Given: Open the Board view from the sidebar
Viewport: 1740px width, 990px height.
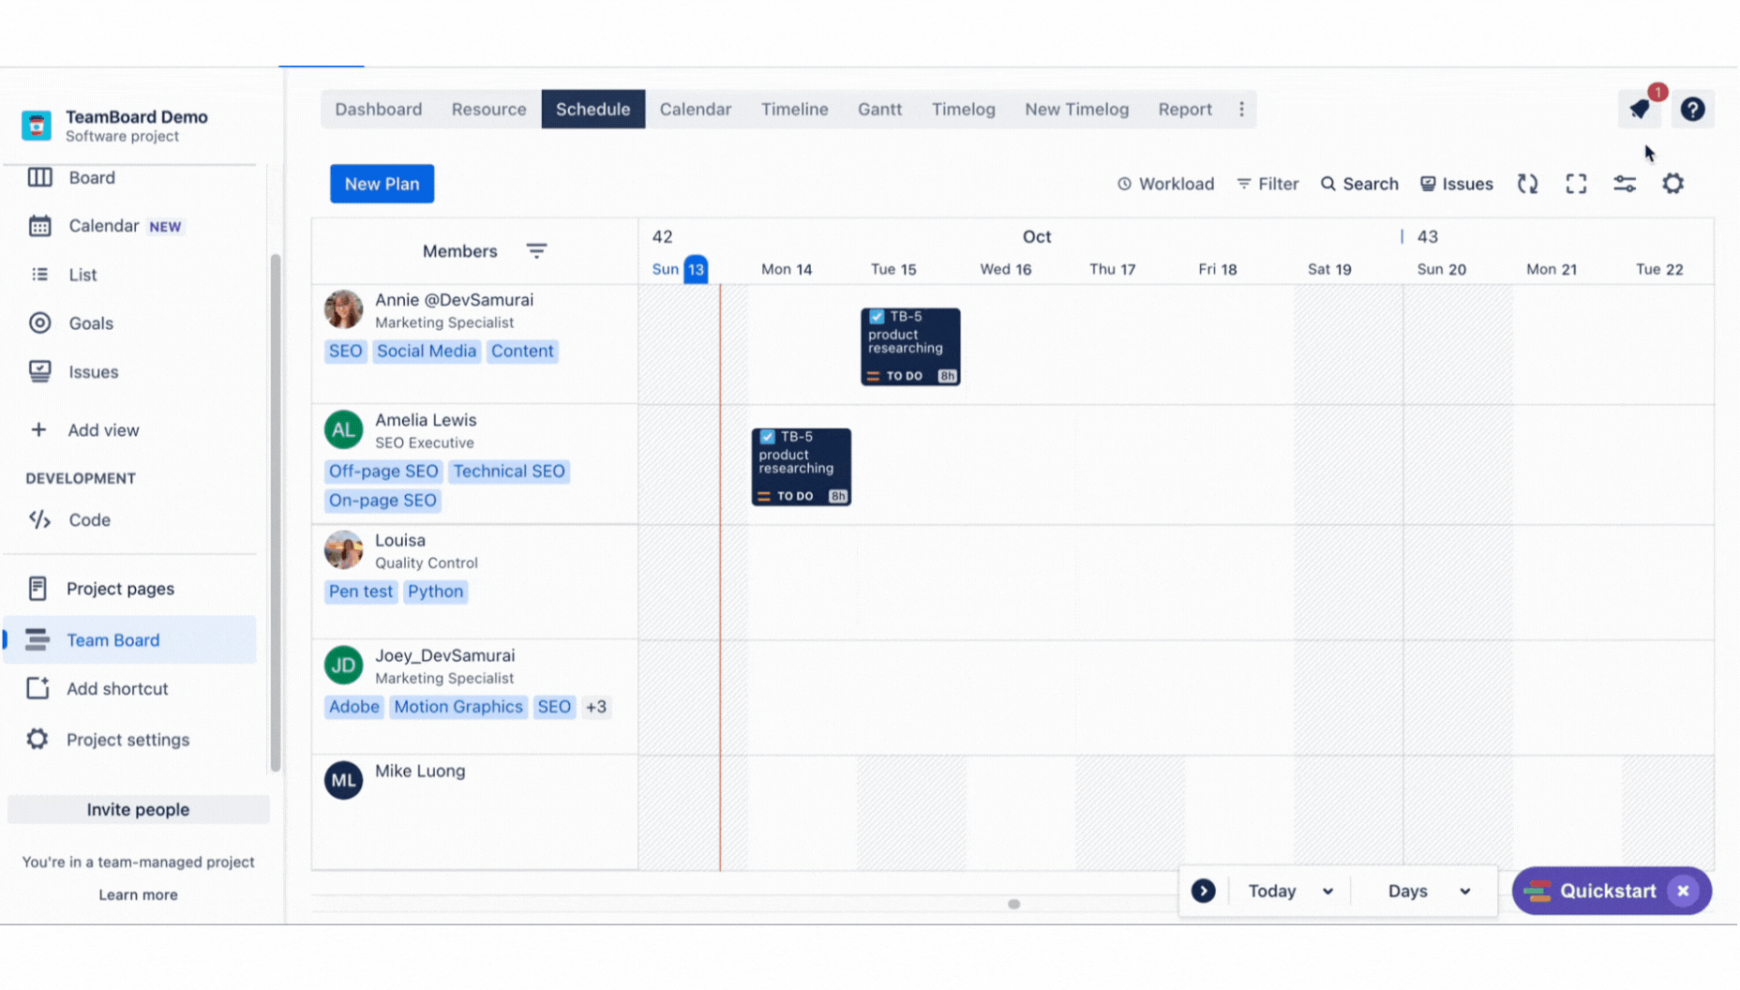Looking at the screenshot, I should coord(92,177).
